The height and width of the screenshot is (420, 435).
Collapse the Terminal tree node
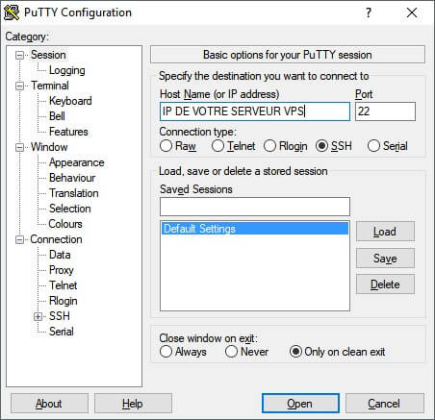click(20, 86)
